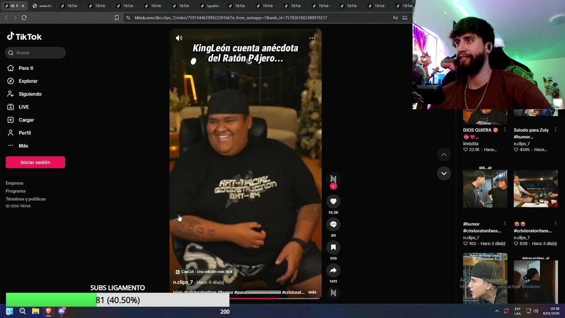Open Saludo para Zuly options dots
This screenshot has height=318, width=565.
[555, 130]
